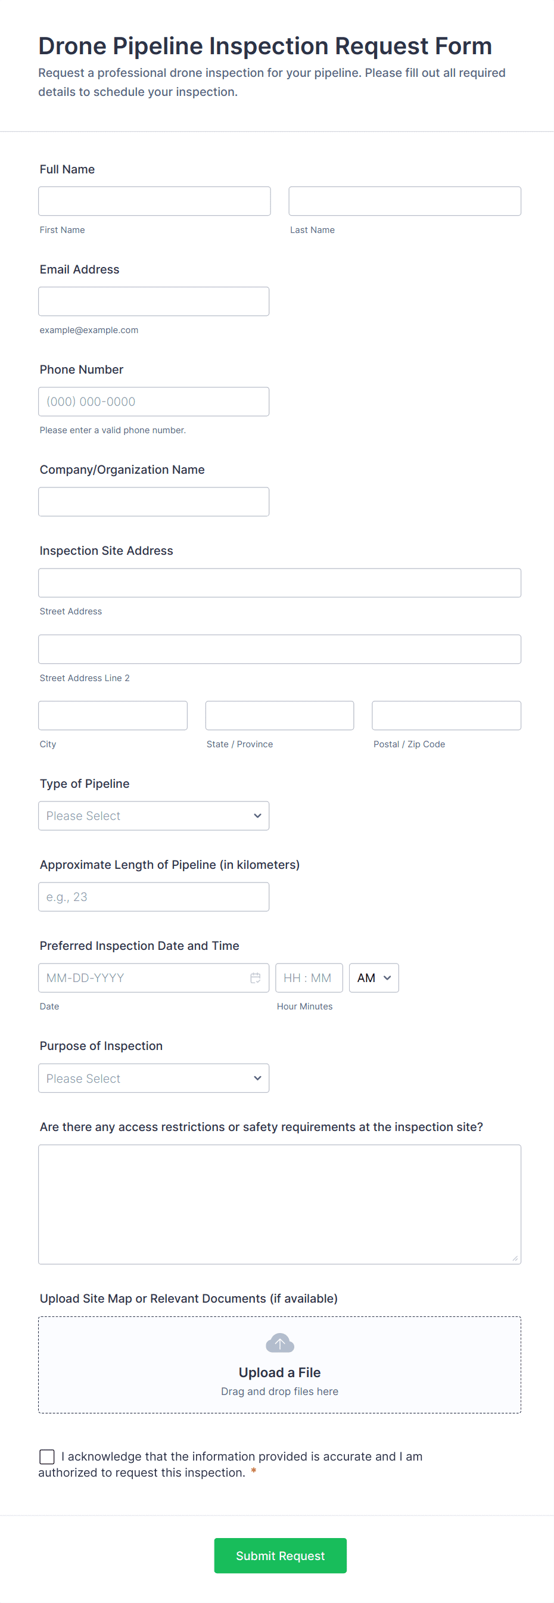Click the Email Address input field
The height and width of the screenshot is (1603, 554).
154,301
